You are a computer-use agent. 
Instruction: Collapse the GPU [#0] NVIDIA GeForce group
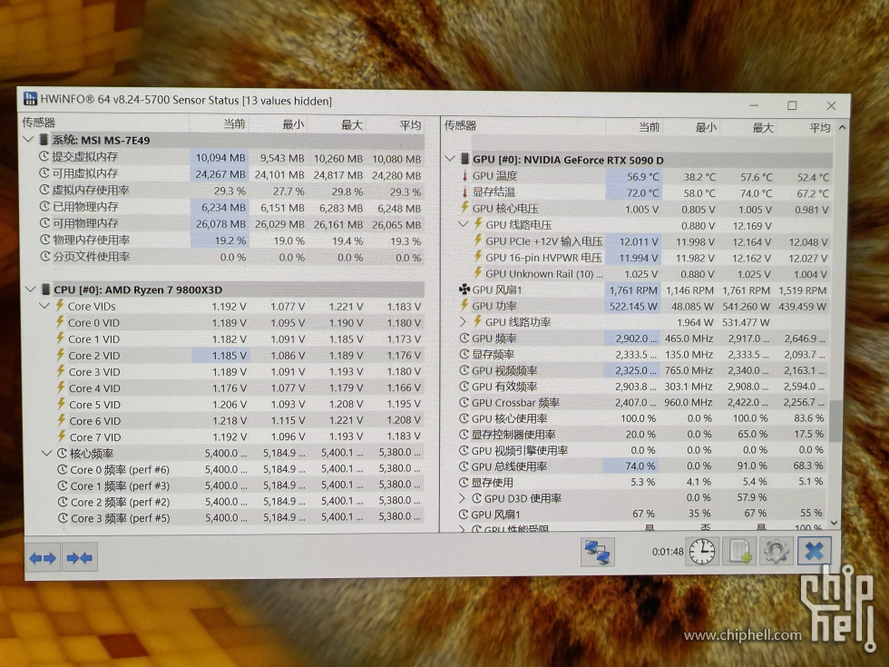[x=450, y=159]
